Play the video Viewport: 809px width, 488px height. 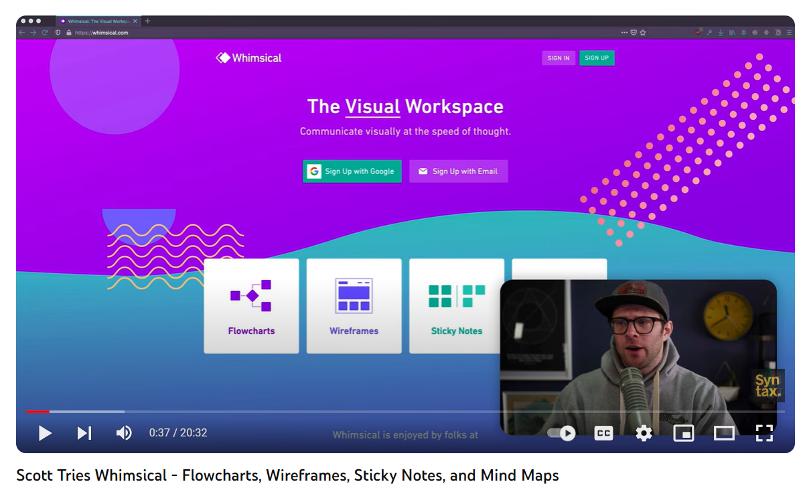click(x=45, y=433)
